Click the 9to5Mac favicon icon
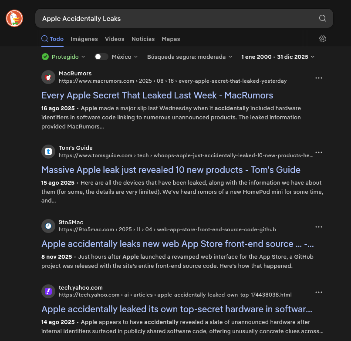The image size is (351, 341). pos(48,226)
